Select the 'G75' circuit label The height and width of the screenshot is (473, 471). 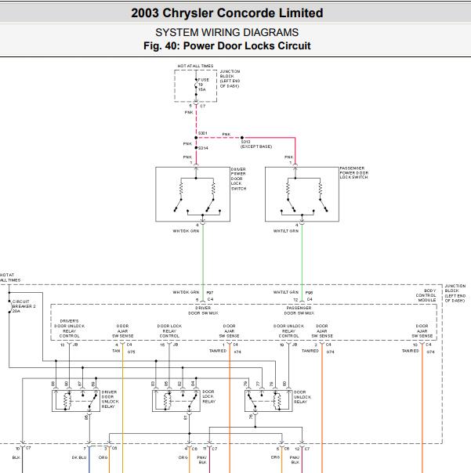[131, 352]
